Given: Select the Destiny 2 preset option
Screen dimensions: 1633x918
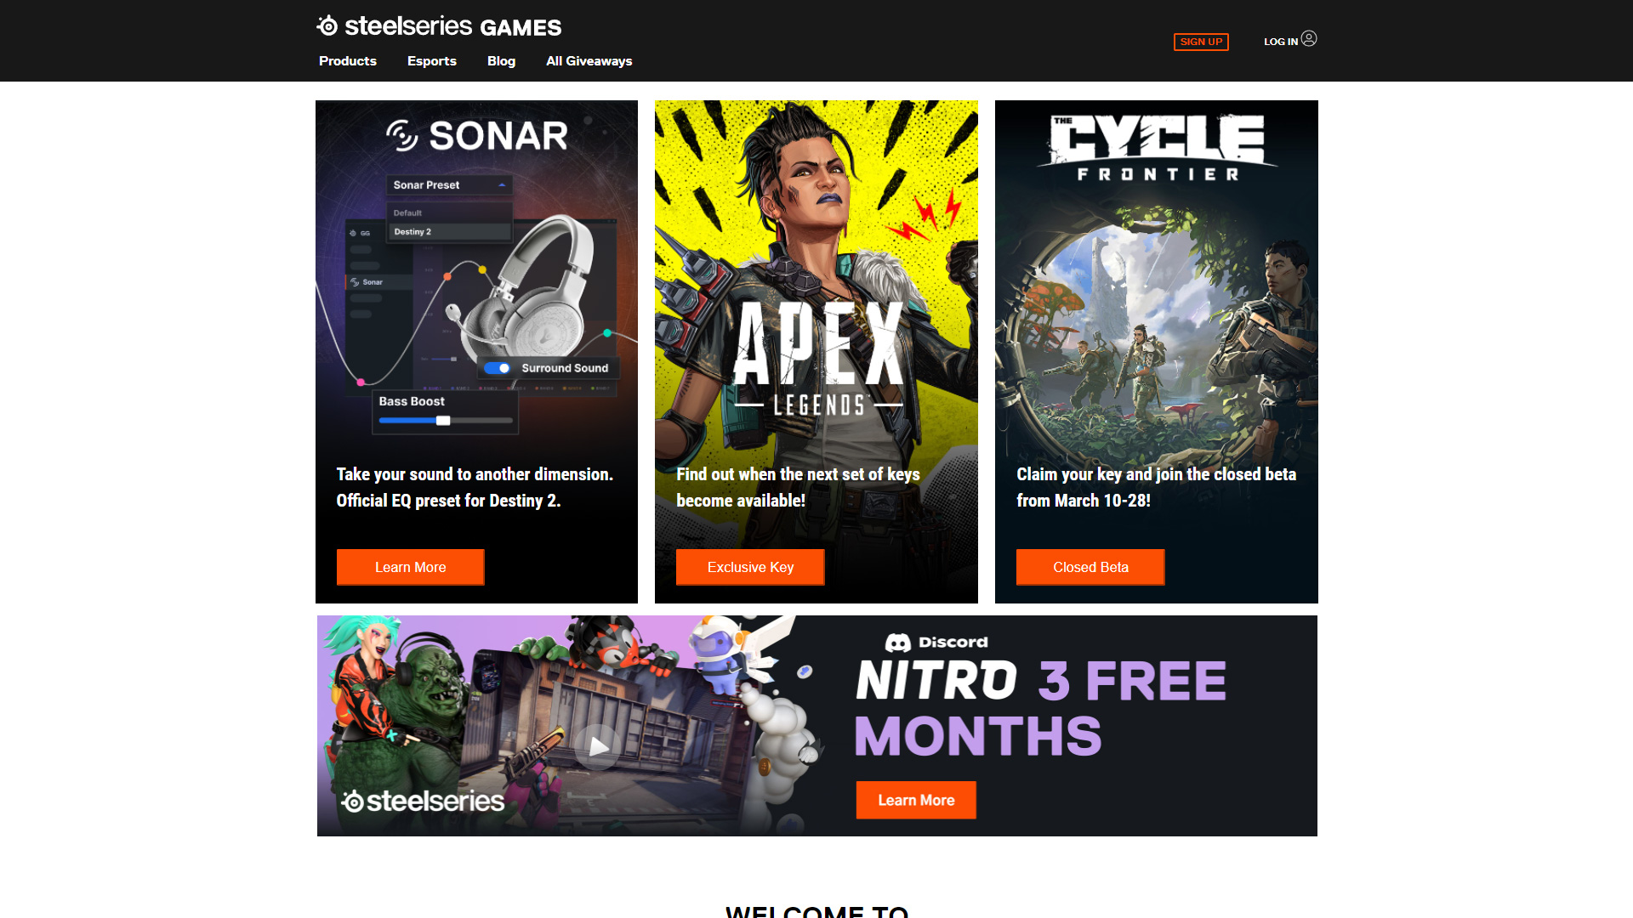Looking at the screenshot, I should tap(450, 232).
